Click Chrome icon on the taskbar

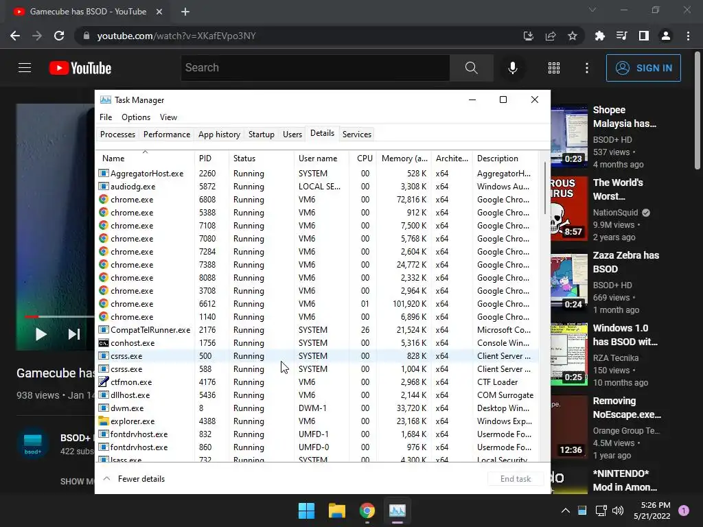point(367,511)
